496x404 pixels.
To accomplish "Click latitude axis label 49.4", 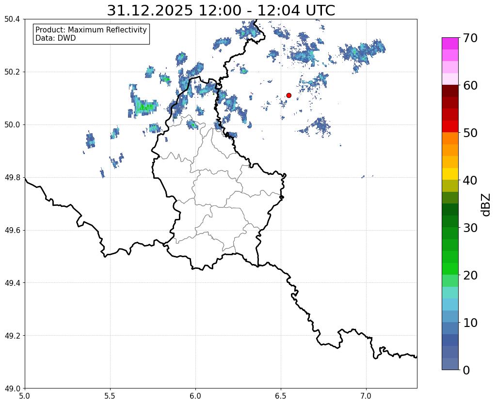I will pyautogui.click(x=12, y=282).
